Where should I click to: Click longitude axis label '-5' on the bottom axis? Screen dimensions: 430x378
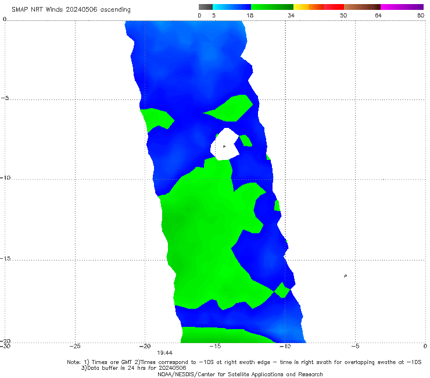[x=355, y=346]
